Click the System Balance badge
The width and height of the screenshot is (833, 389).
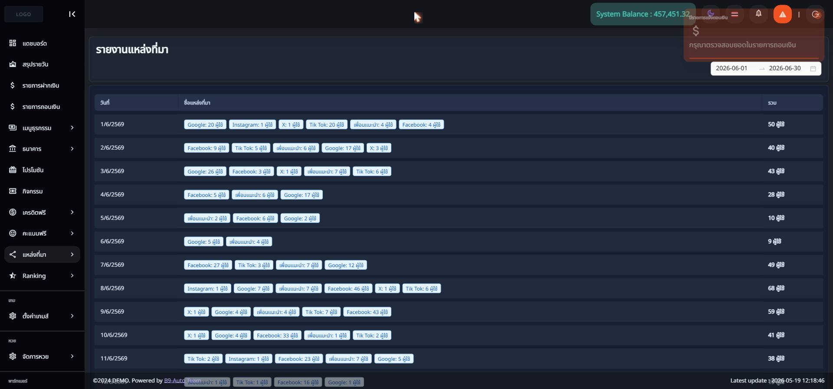click(x=643, y=14)
